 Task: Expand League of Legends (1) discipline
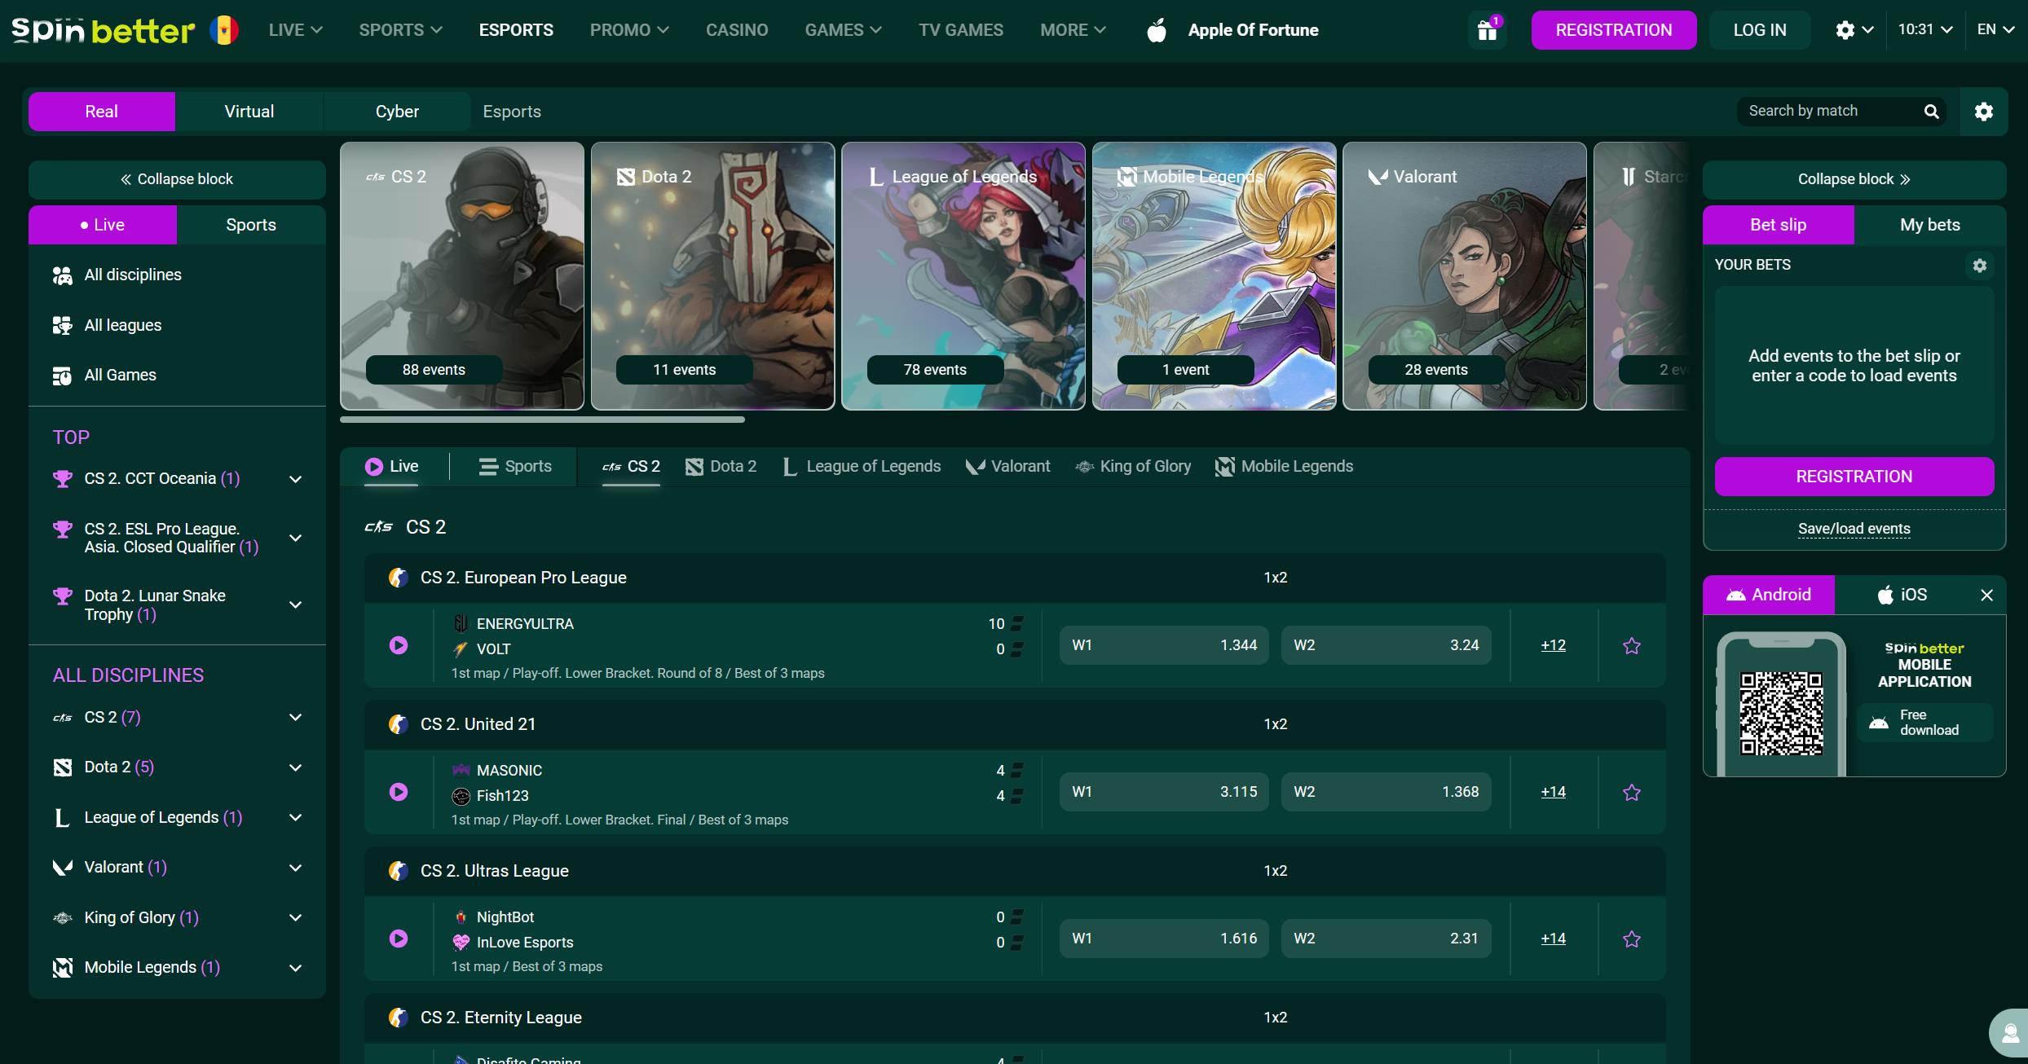[296, 817]
